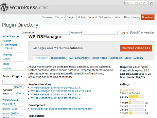Open Developer Center sidebar link
The image size is (157, 118).
click(x=11, y=47)
